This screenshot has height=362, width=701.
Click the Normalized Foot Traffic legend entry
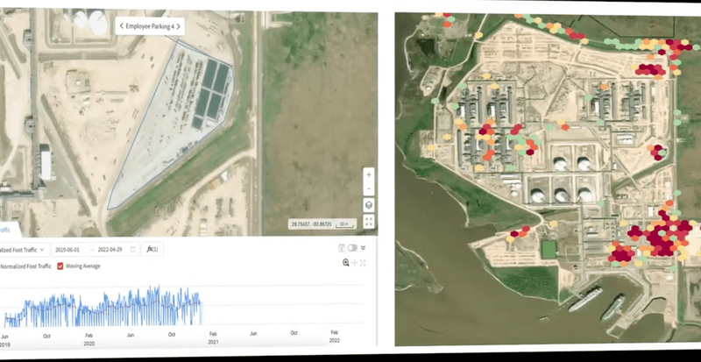25,266
